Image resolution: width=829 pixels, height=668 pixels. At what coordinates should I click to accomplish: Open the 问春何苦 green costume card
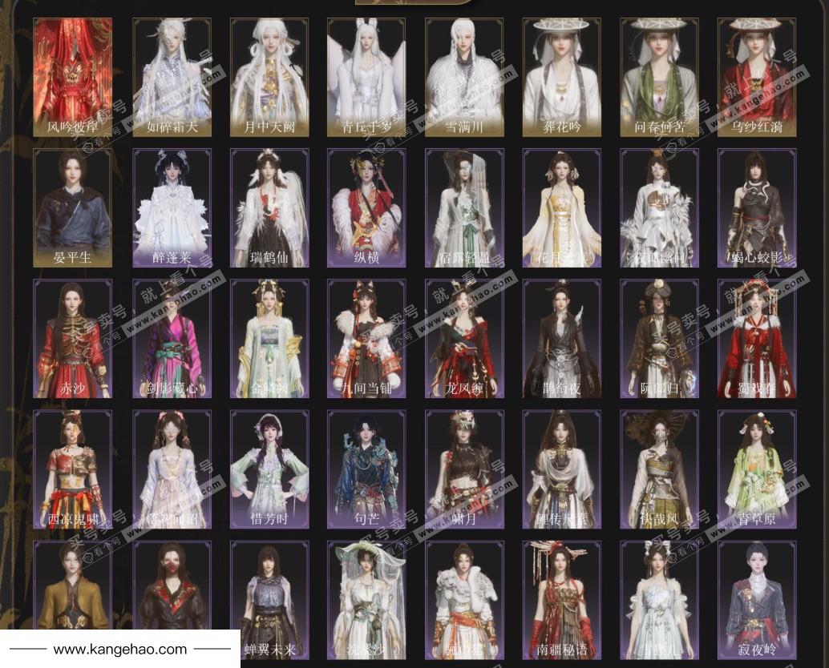(x=659, y=78)
